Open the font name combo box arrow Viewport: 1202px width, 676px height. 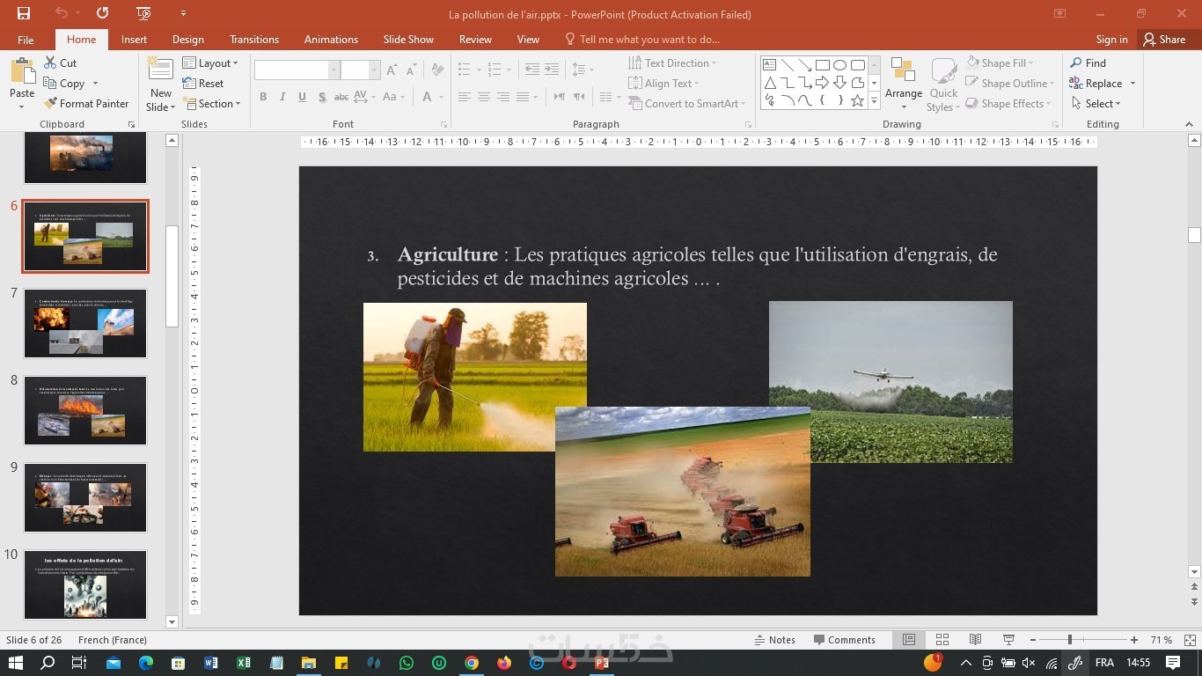[333, 70]
